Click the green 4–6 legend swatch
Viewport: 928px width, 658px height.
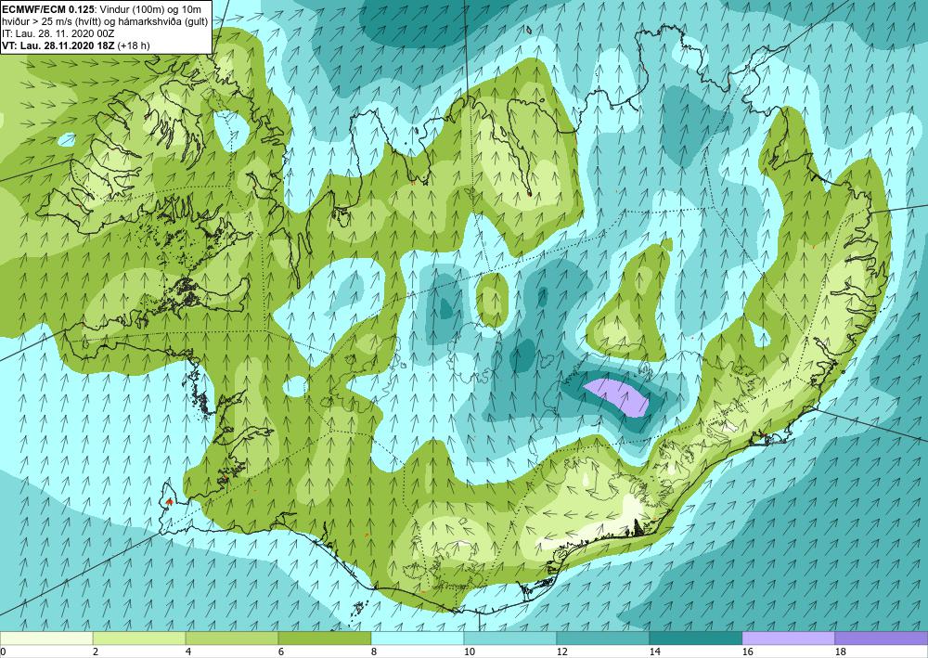click(232, 639)
